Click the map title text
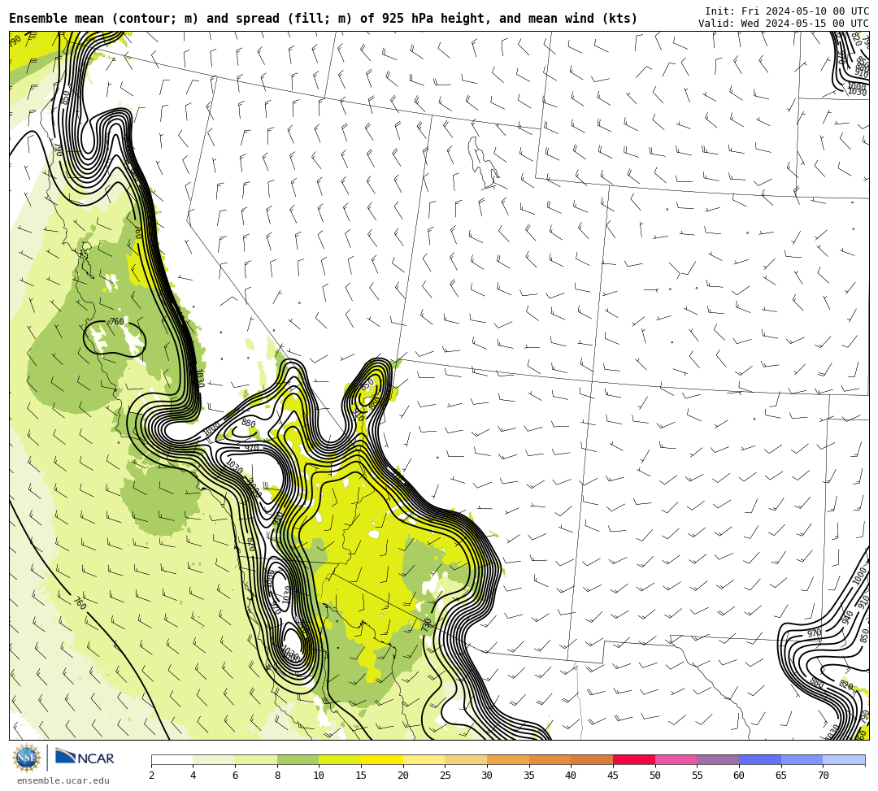Viewport: 878px width, 791px height. (323, 19)
